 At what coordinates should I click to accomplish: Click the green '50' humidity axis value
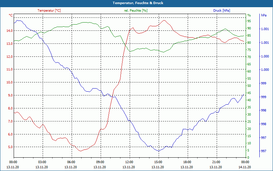(249, 86)
